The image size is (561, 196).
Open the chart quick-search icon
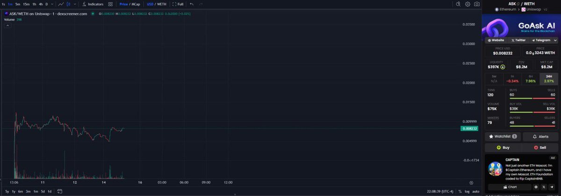pos(458,4)
